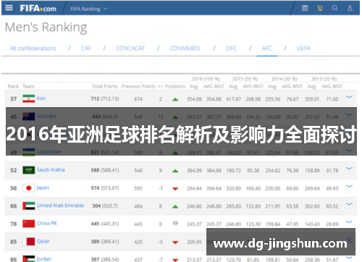This screenshot has width=362, height=262.
Task: Click the FIFA.com logo
Action: tap(38, 9)
